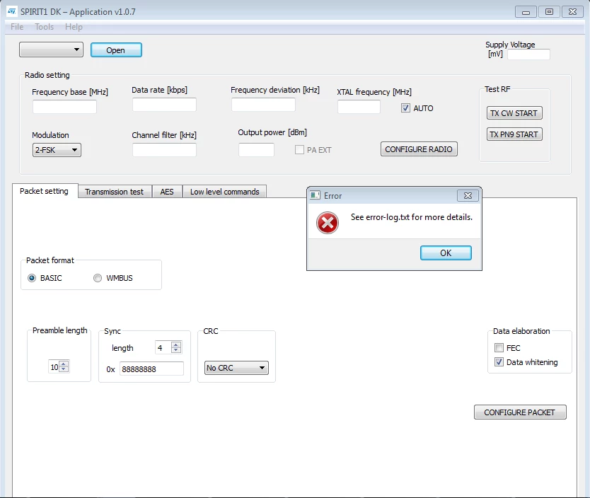Click the Channel filter input field

click(164, 150)
